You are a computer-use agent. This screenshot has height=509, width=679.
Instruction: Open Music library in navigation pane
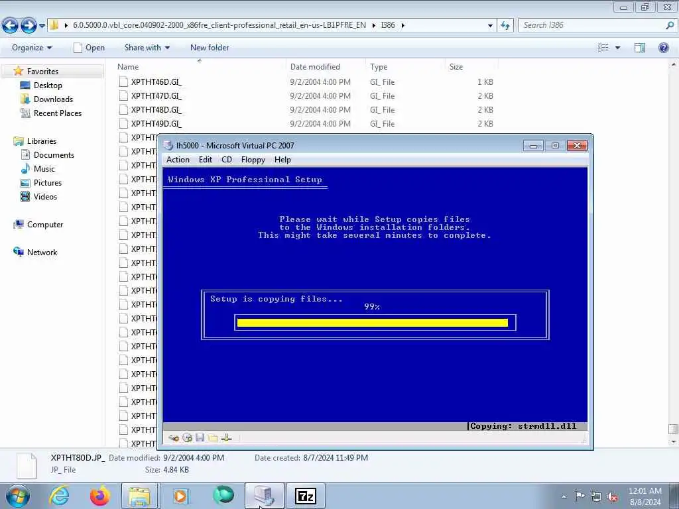click(x=44, y=169)
